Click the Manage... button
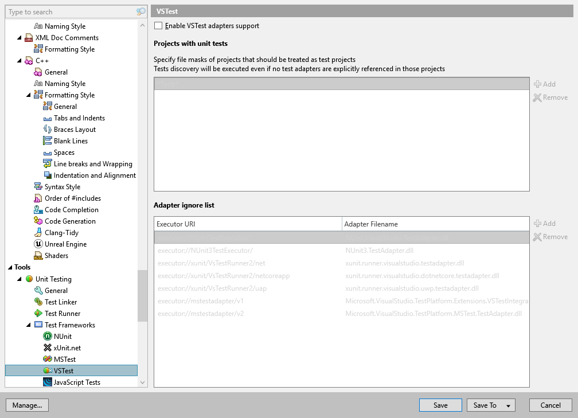578x418 pixels. [28, 405]
